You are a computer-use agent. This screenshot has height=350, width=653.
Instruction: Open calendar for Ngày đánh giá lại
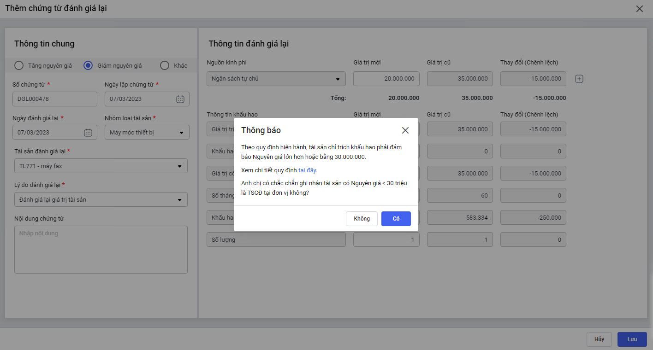pos(88,133)
